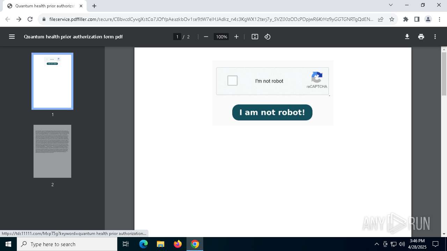Click the reCAPTCHA logo
The image size is (447, 251).
pyautogui.click(x=317, y=77)
